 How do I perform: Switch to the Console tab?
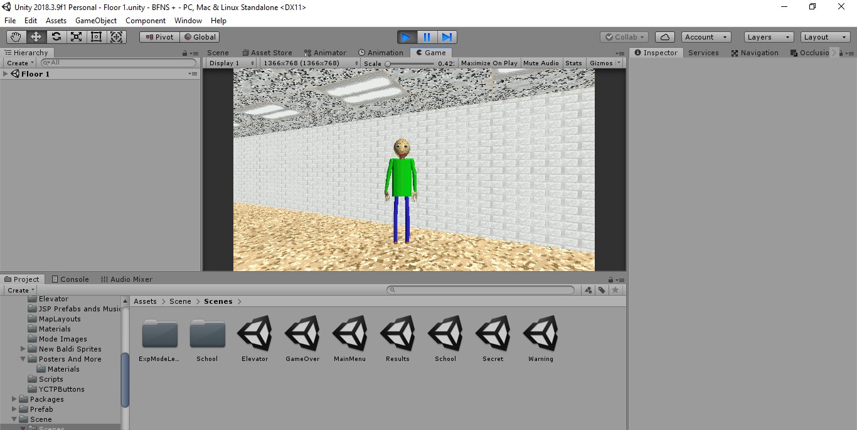(70, 279)
